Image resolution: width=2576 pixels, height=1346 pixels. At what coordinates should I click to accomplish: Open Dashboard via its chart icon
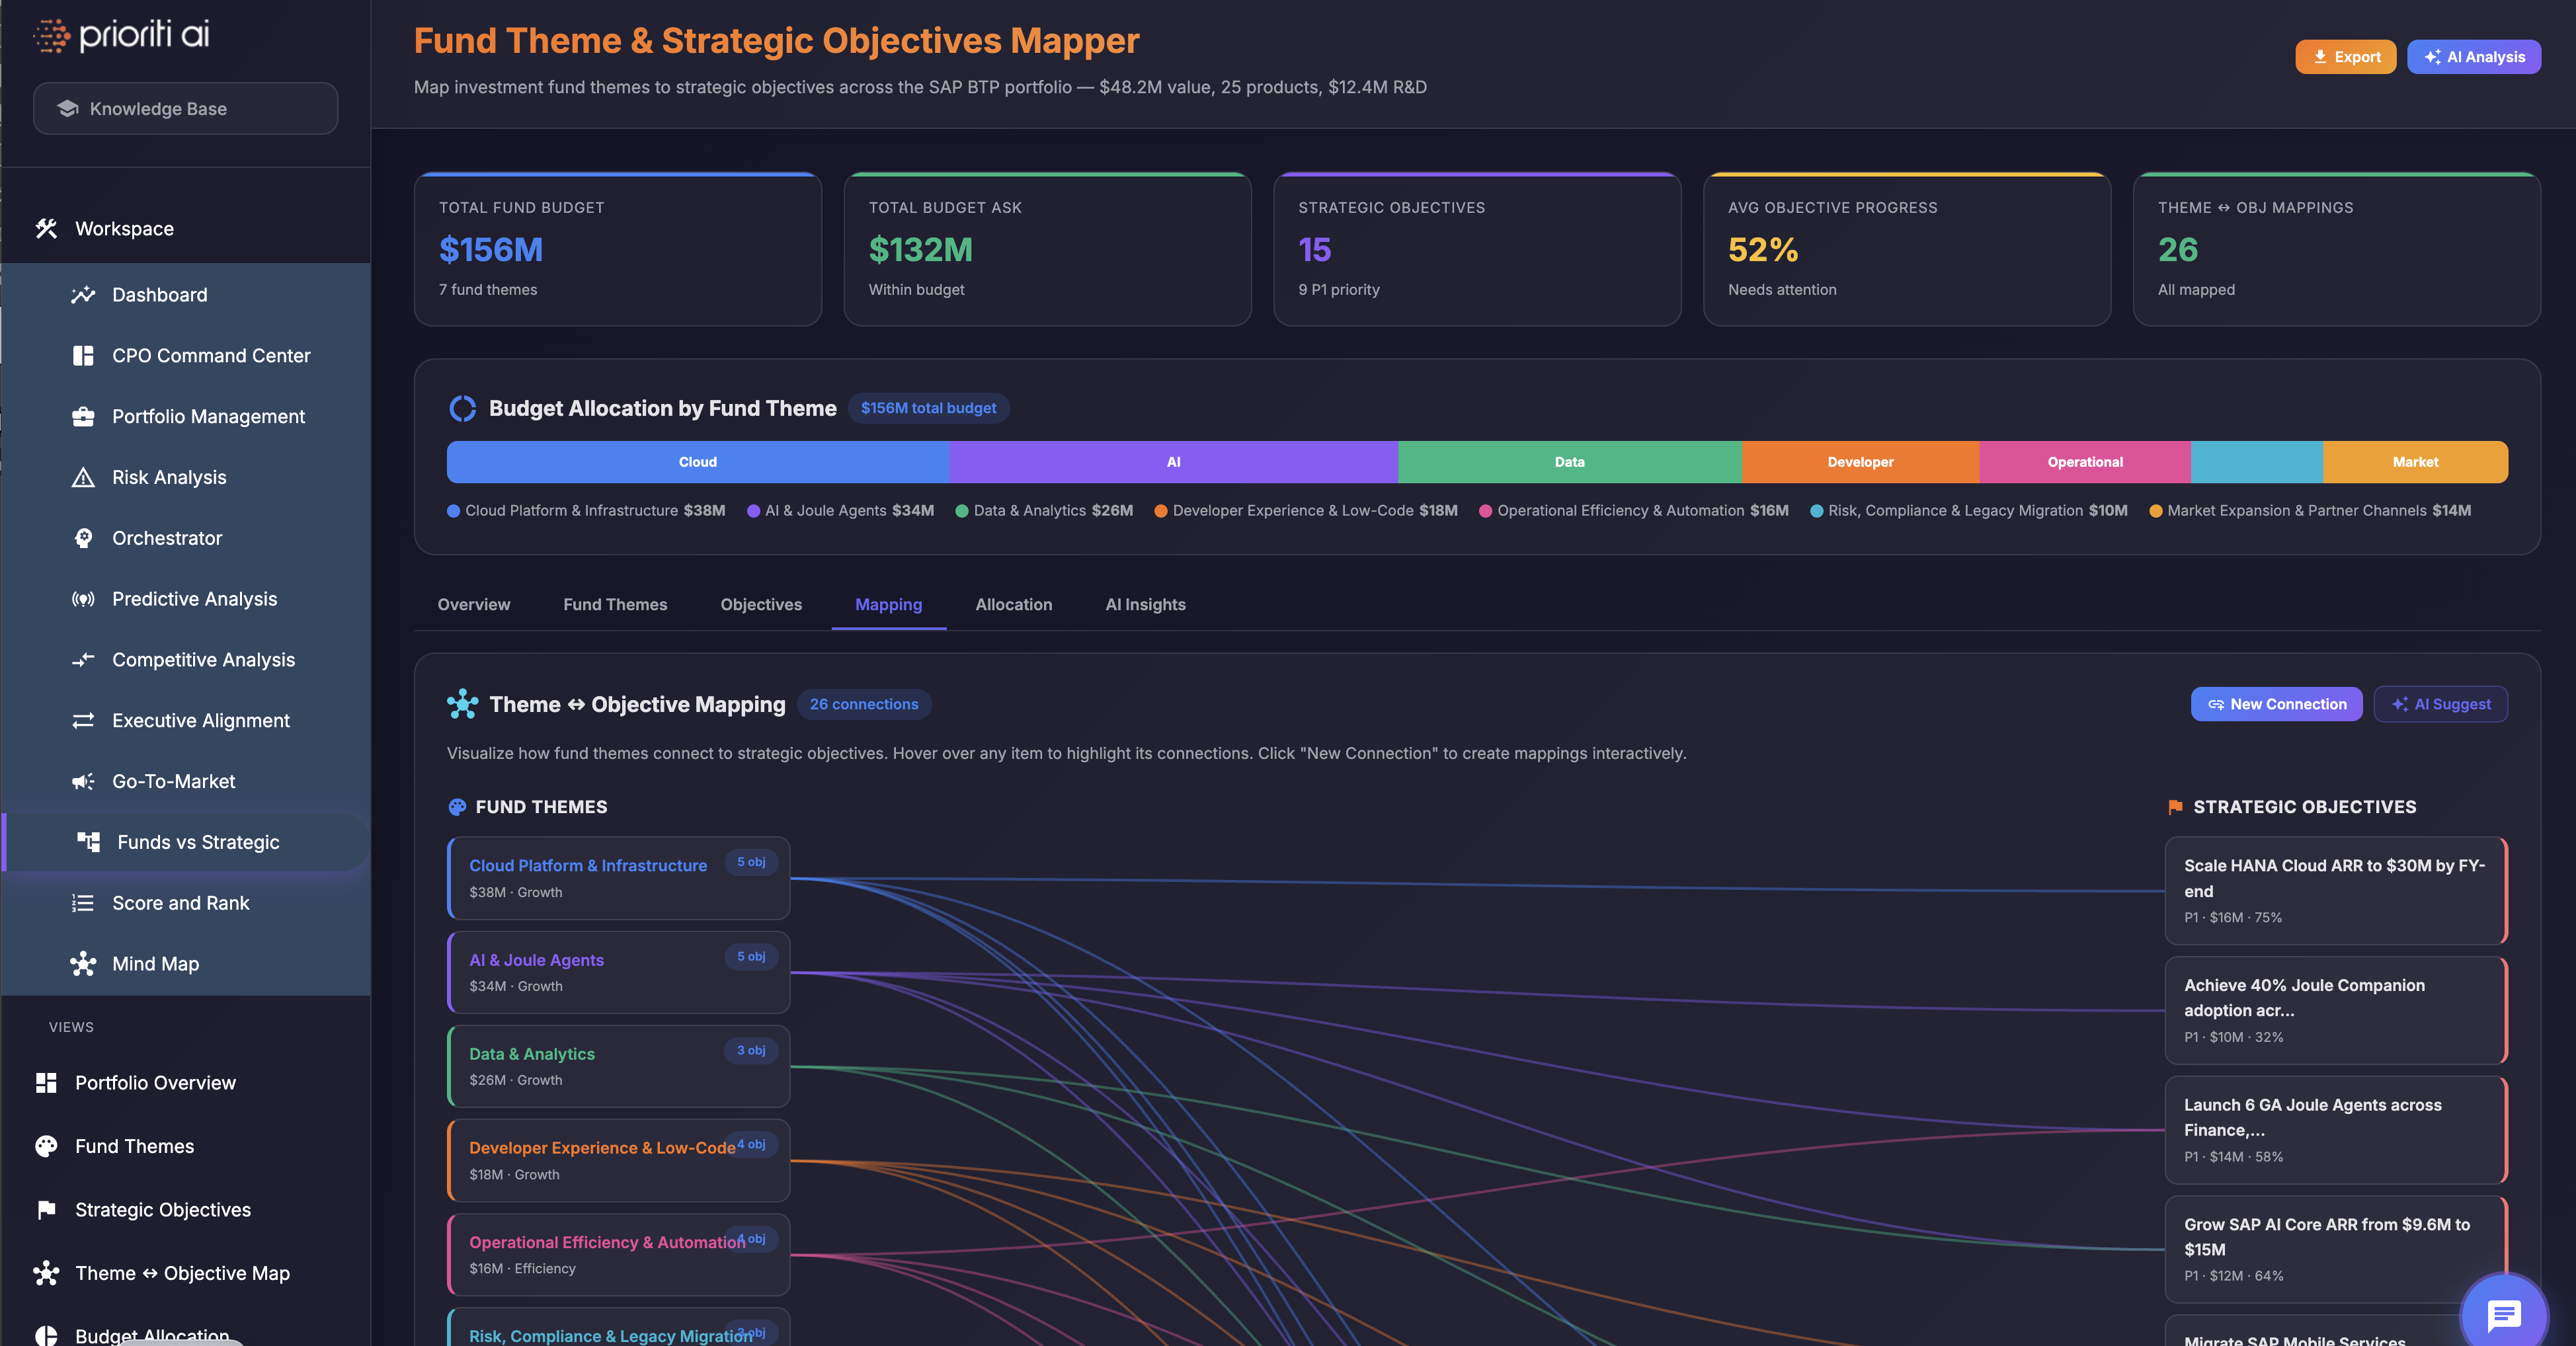(83, 295)
